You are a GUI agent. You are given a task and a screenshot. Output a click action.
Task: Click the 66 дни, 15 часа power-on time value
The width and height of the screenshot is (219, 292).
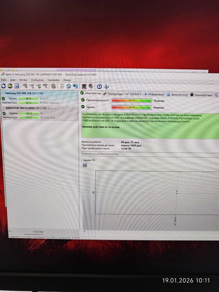point(130,142)
